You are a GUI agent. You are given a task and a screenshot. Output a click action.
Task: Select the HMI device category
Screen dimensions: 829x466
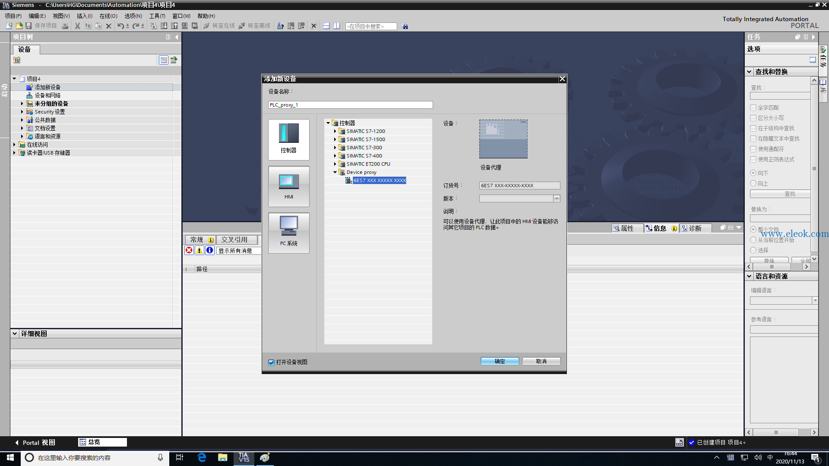tap(289, 186)
